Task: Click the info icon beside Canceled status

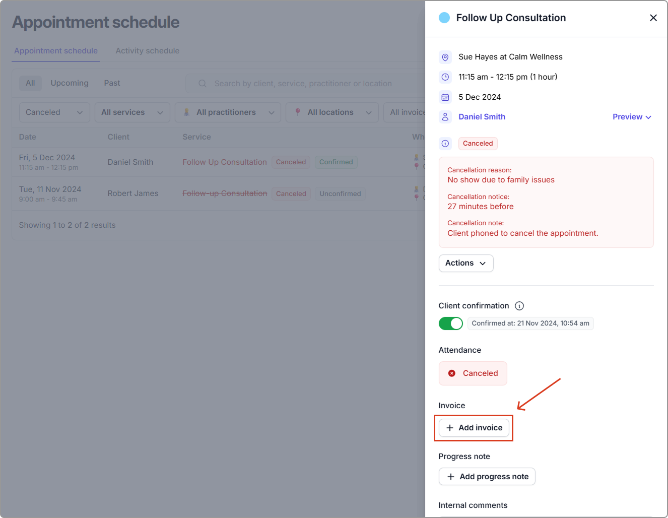Action: (445, 144)
